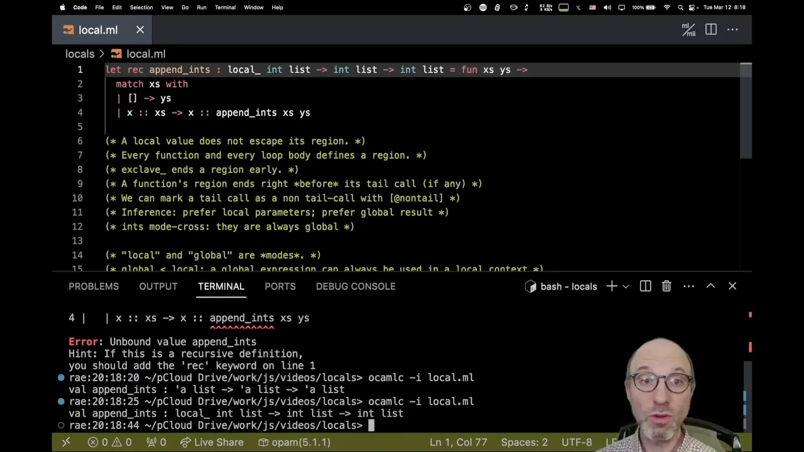Expand the terminal launch profile dropdown

(626, 286)
